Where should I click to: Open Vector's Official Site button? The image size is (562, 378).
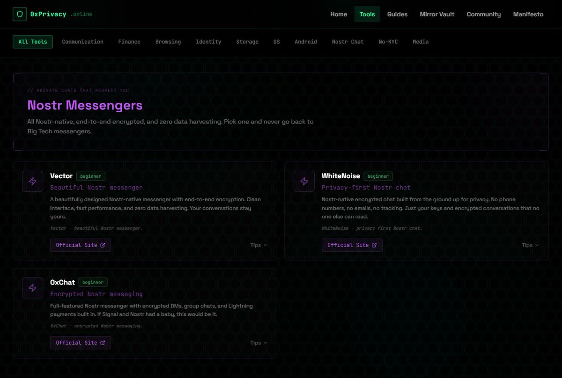coord(81,245)
